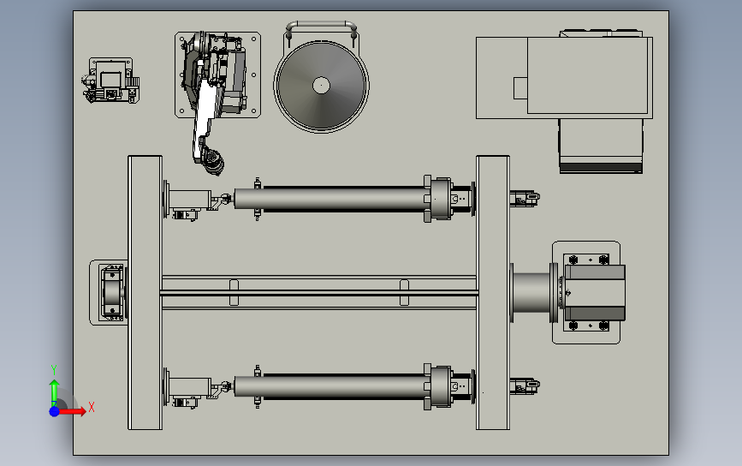Image resolution: width=742 pixels, height=466 pixels.
Task: Select the central horizontal rail between beams
Action: coord(319,293)
